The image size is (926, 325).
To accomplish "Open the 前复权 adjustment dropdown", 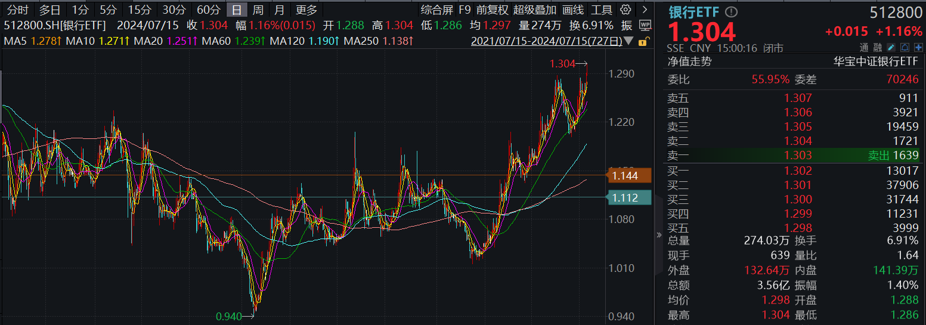I will pyautogui.click(x=492, y=10).
